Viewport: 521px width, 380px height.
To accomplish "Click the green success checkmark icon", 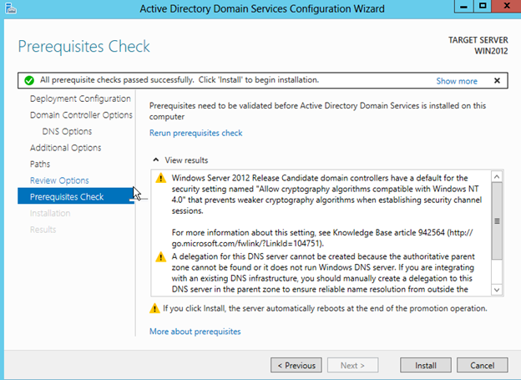I will (28, 81).
